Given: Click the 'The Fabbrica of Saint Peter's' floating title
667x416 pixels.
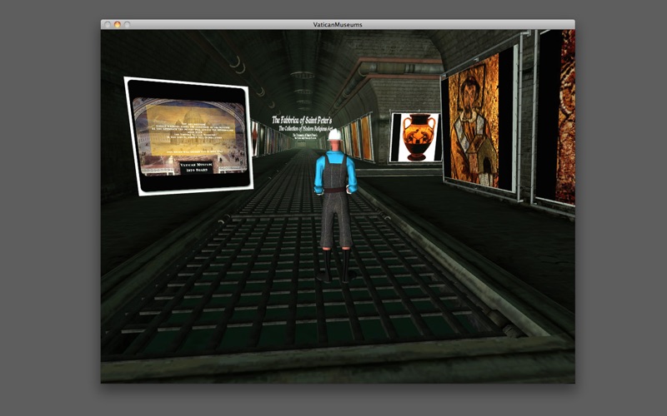Looking at the screenshot, I should click(x=302, y=121).
